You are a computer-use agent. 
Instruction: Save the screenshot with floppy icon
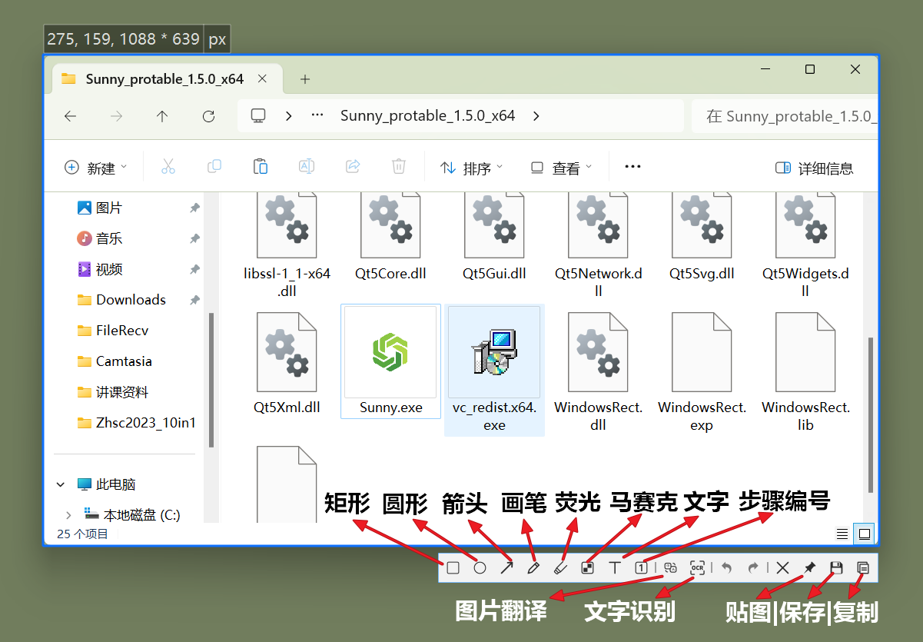click(x=836, y=568)
